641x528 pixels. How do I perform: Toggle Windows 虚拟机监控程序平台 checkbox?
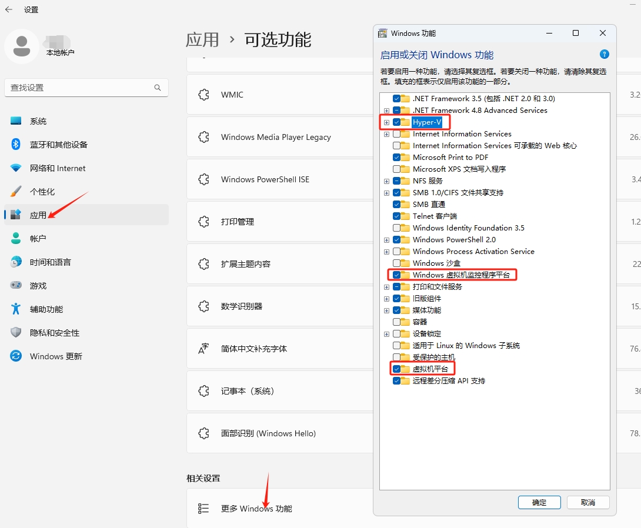(396, 275)
